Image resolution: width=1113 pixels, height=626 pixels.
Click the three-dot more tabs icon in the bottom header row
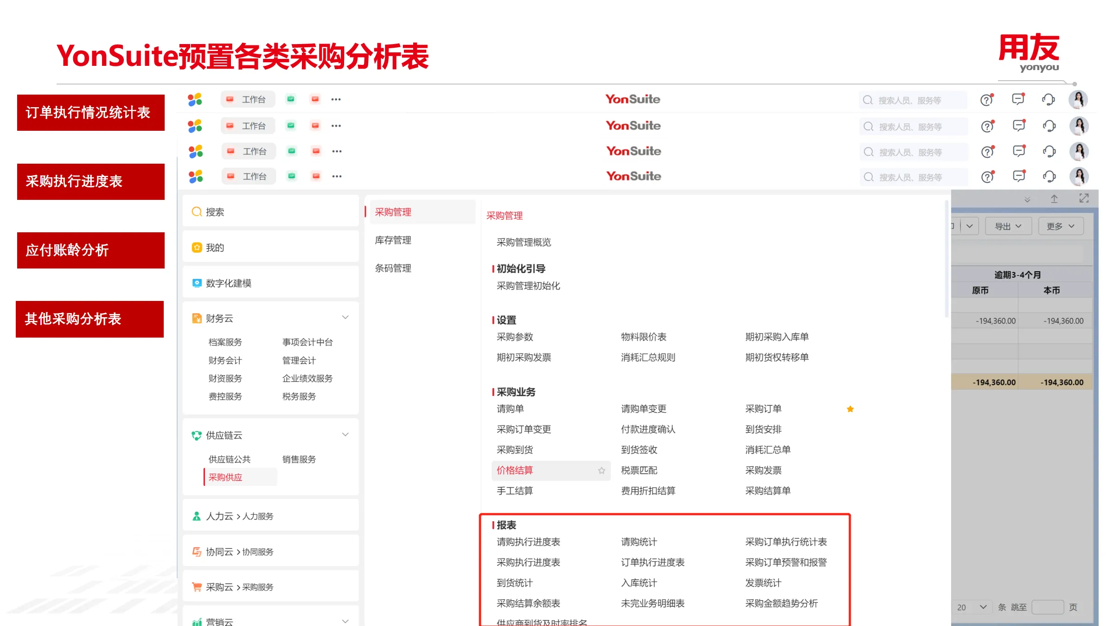pyautogui.click(x=337, y=176)
